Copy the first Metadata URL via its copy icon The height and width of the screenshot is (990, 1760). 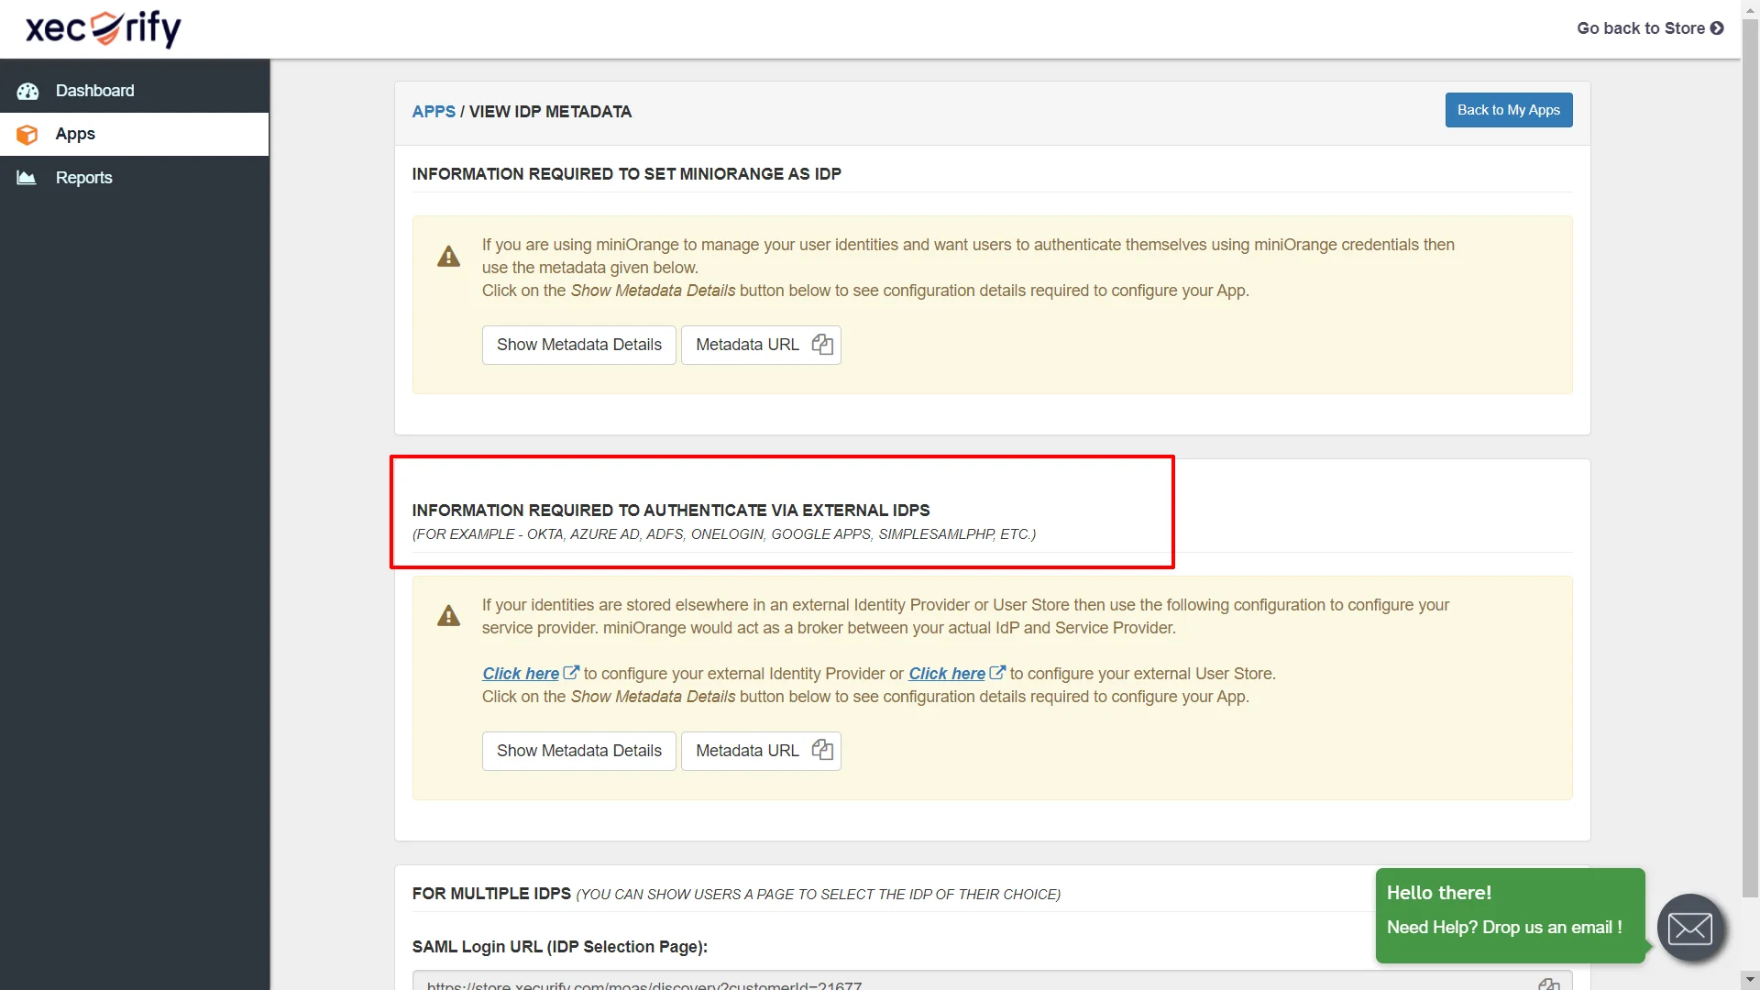point(821,345)
